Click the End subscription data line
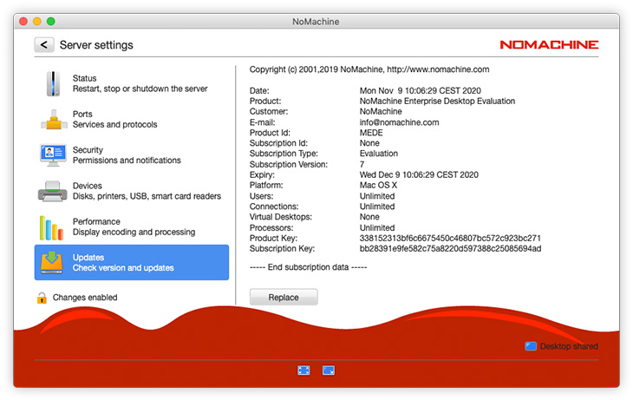This screenshot has height=400, width=633. [308, 267]
